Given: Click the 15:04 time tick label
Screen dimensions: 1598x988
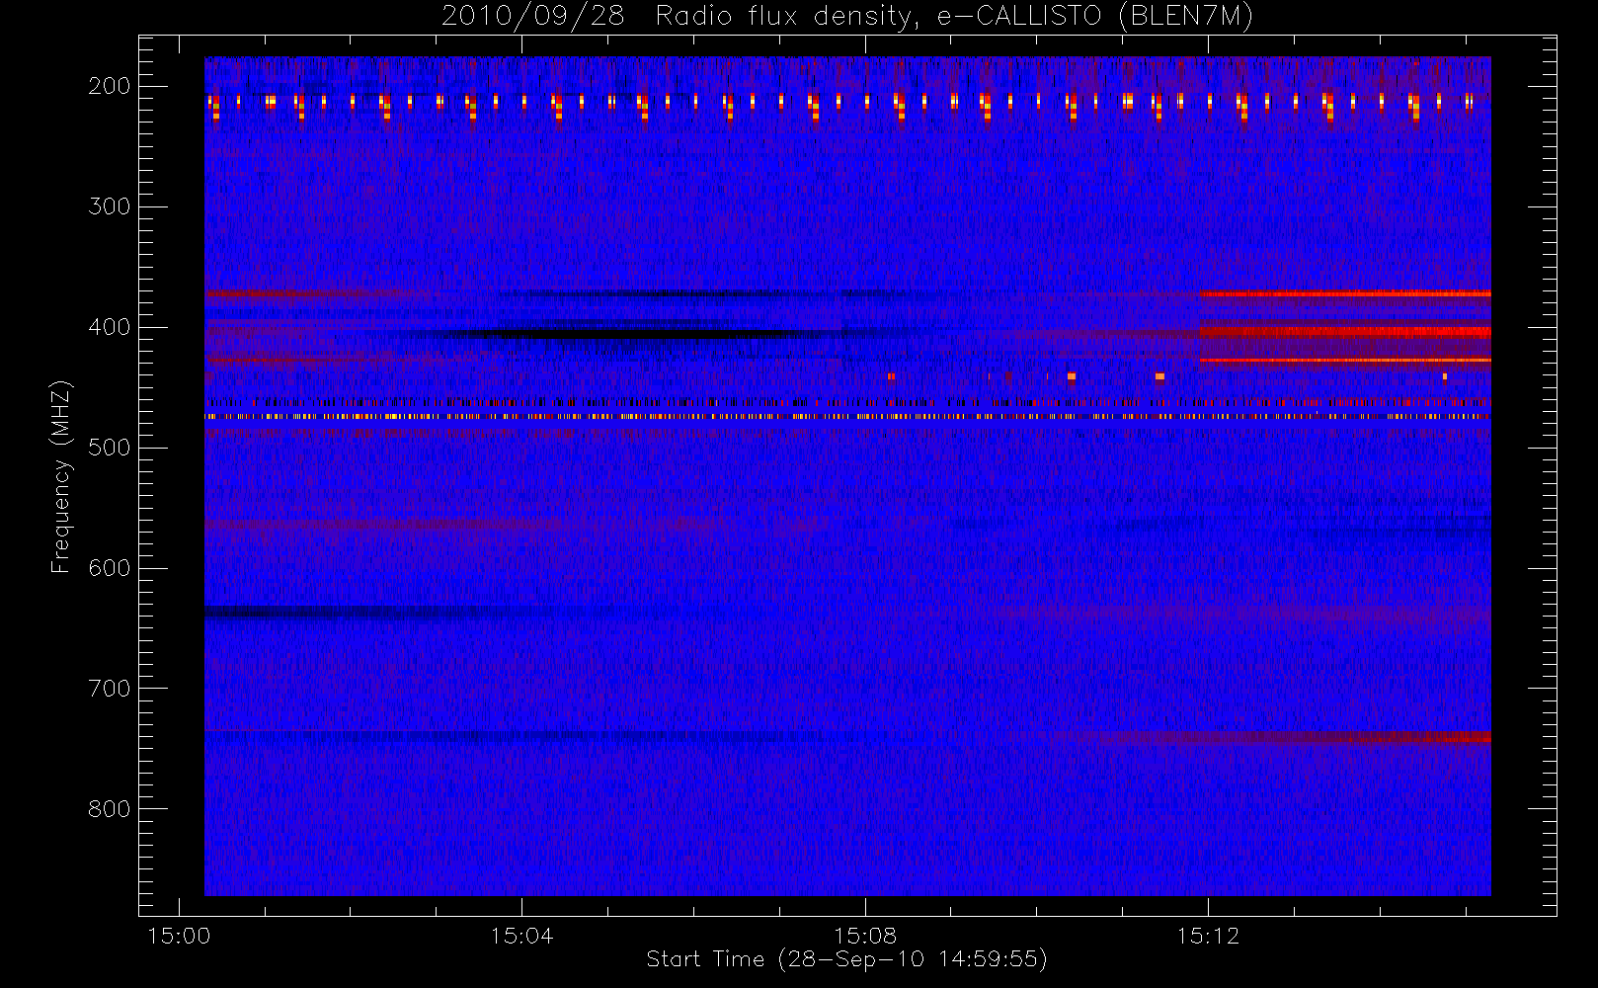Looking at the screenshot, I should tap(521, 936).
